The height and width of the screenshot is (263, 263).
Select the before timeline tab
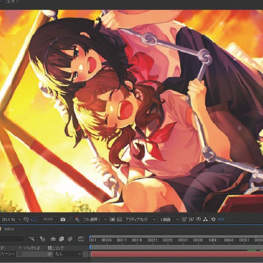coord(9,229)
